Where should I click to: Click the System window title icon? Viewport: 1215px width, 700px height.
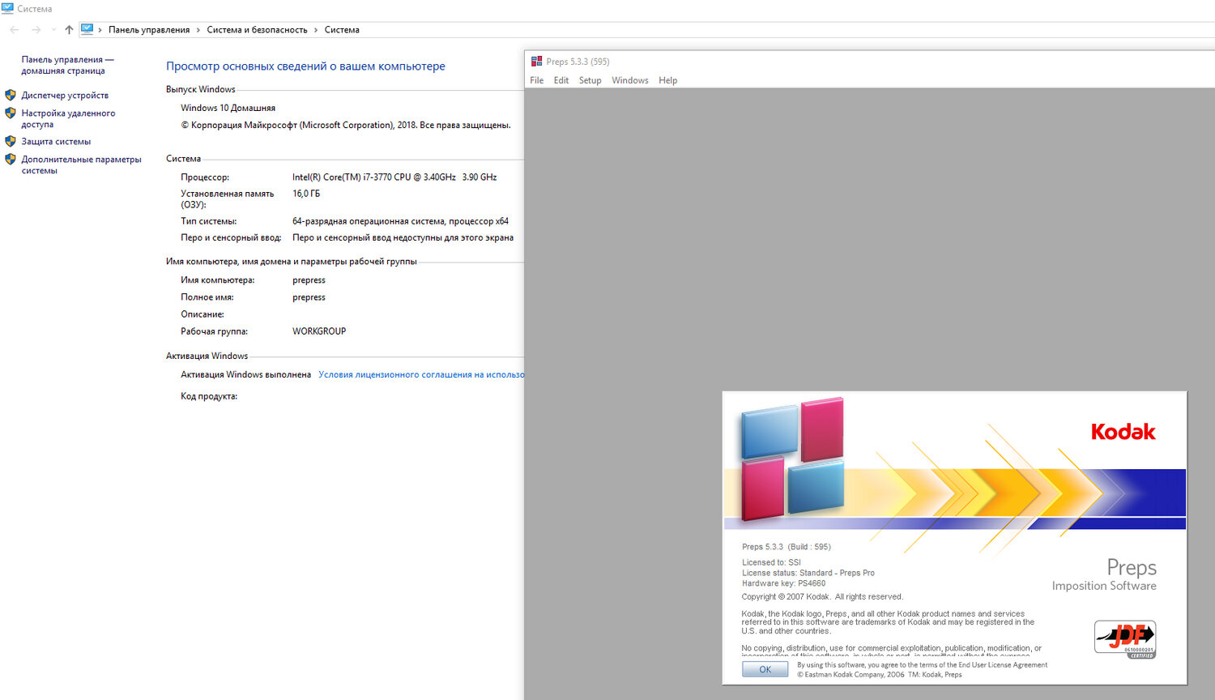pos(7,8)
